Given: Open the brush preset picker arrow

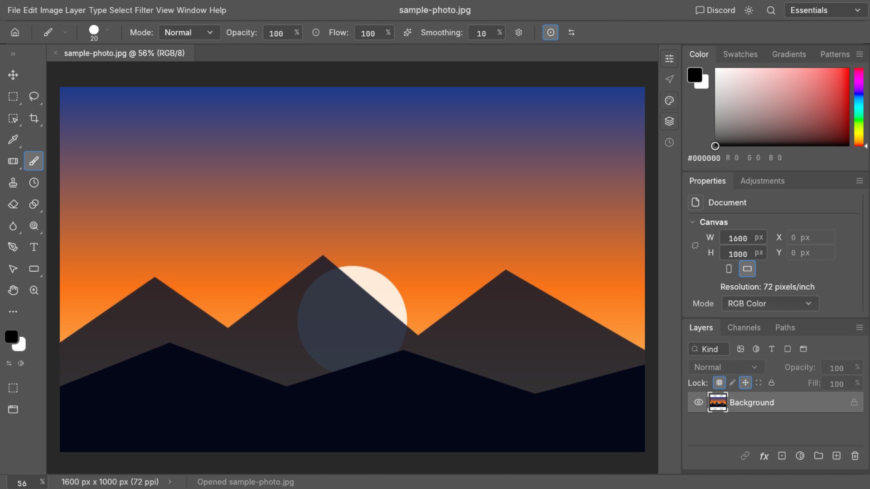Looking at the screenshot, I should tap(108, 30).
